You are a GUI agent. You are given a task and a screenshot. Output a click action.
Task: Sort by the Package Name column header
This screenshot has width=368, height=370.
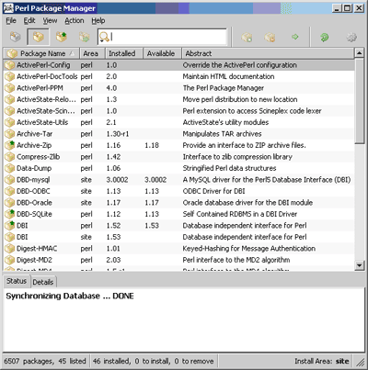click(41, 53)
